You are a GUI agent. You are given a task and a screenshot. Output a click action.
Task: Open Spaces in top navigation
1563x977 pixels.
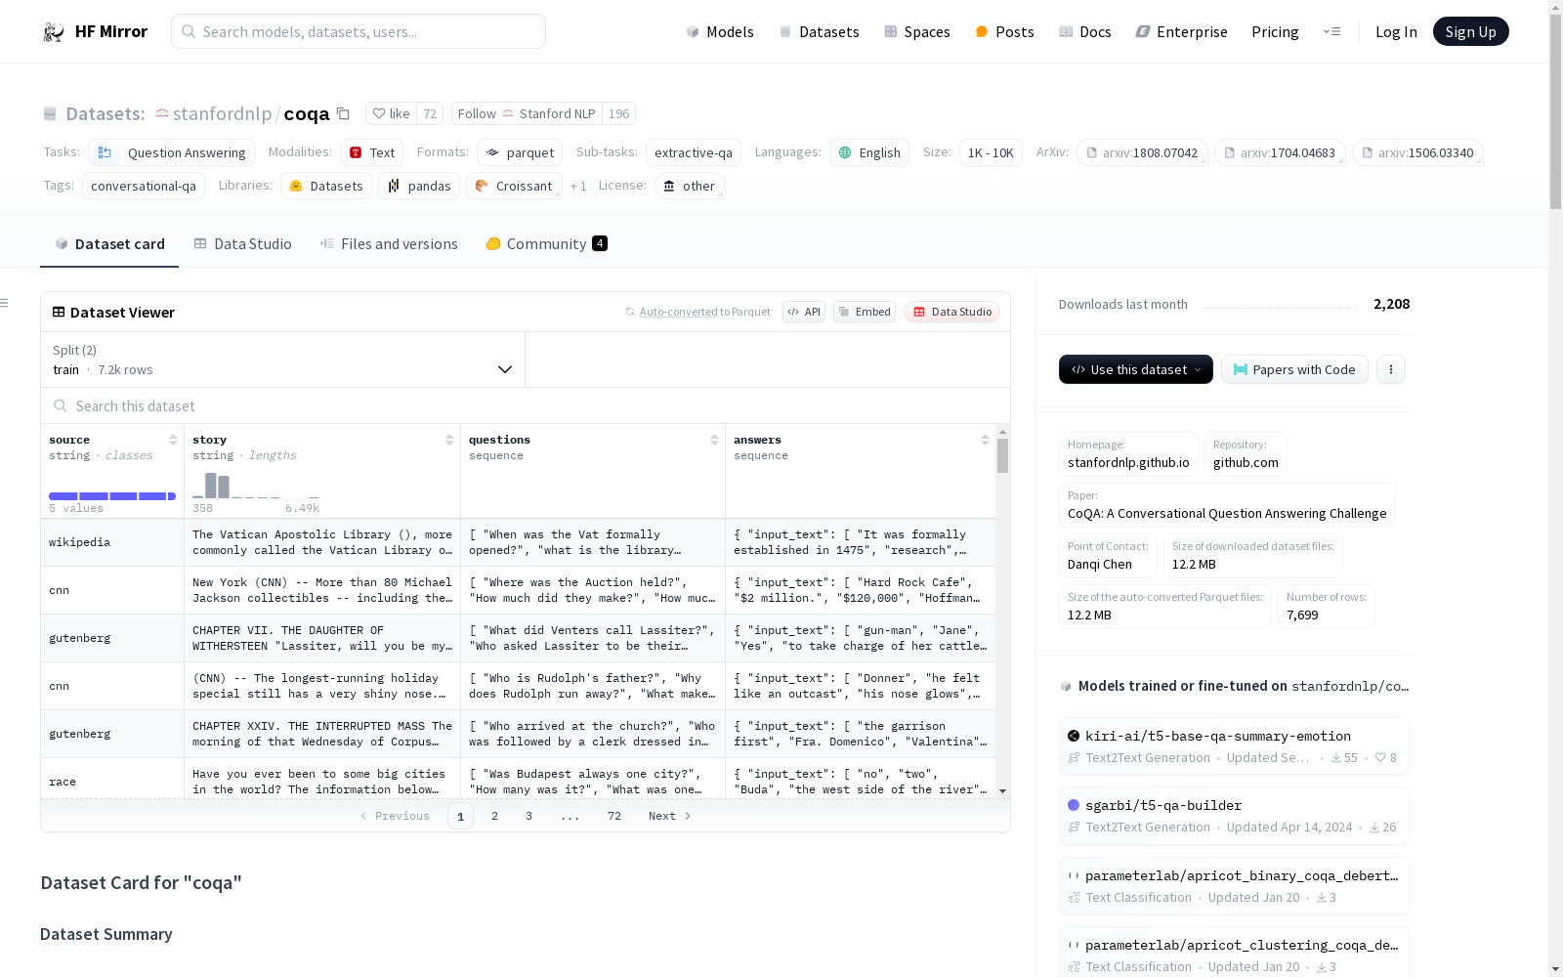point(917,31)
